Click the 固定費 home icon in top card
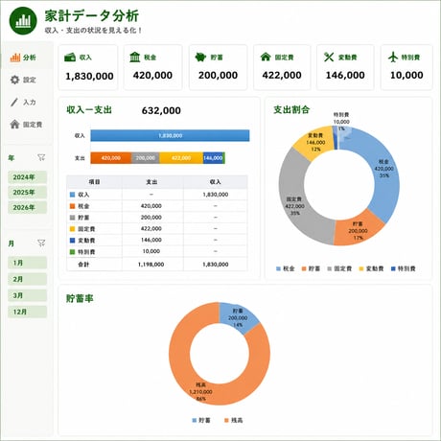 (x=266, y=57)
